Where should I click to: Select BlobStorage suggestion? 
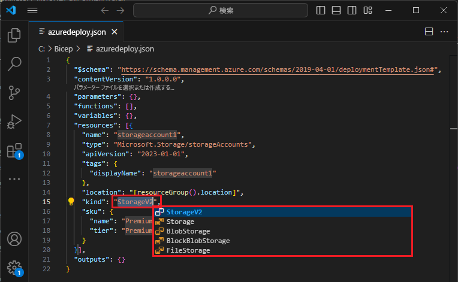click(282, 231)
